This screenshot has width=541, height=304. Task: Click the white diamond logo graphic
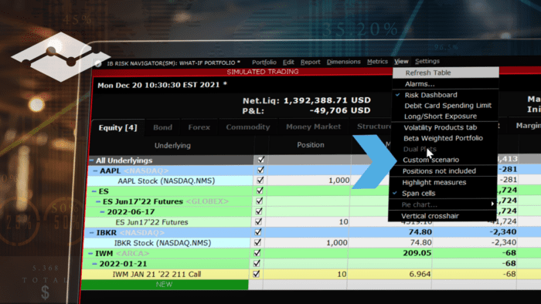pos(61,57)
